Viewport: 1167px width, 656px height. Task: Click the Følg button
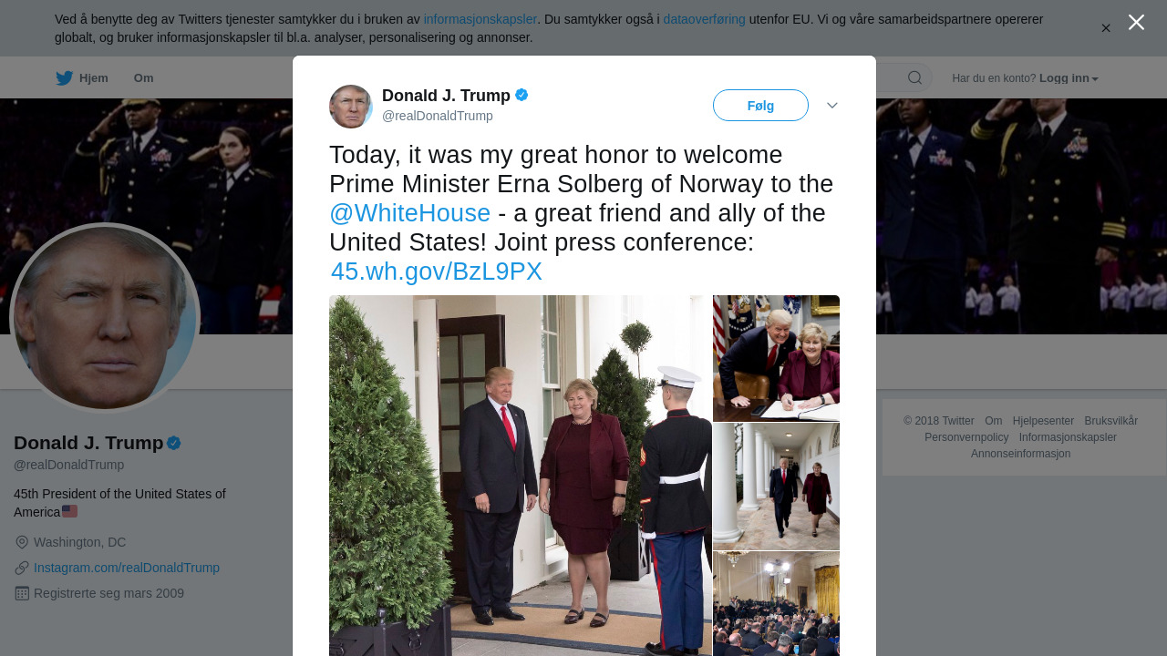point(760,106)
